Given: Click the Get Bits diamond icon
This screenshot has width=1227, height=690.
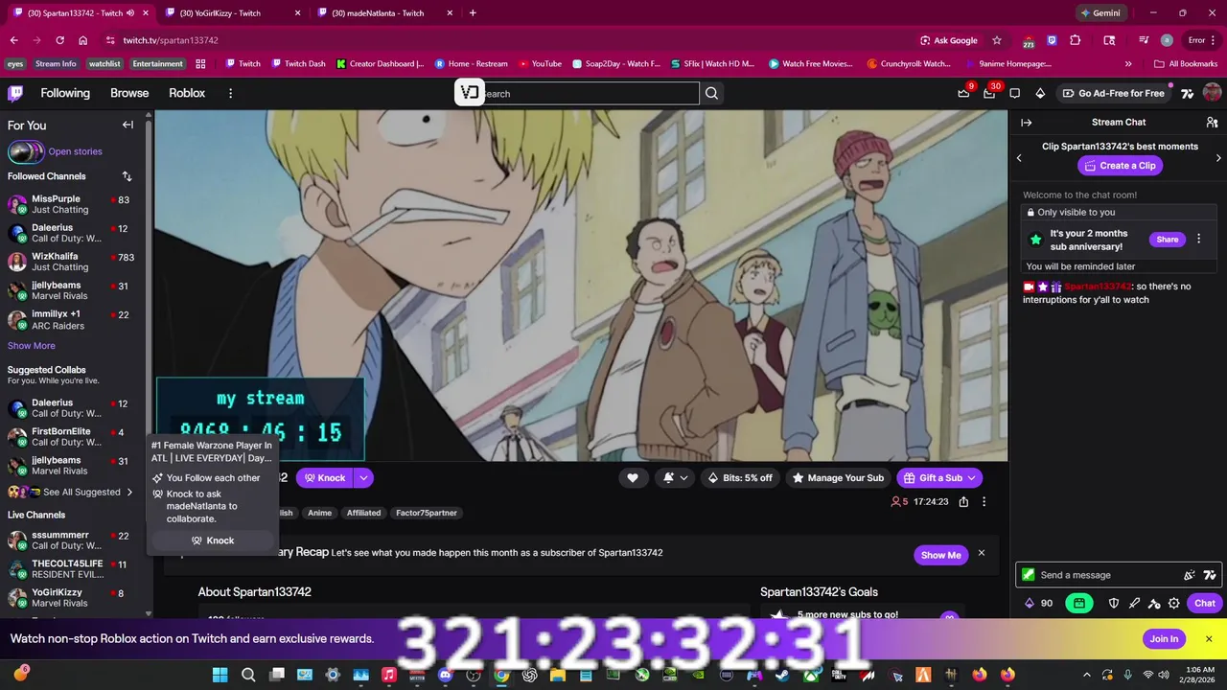Looking at the screenshot, I should pos(1040,93).
